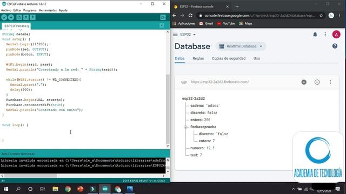Viewport: 346px width, 194px height.
Task: Go forward in Chrome browser
Action: coord(182,16)
